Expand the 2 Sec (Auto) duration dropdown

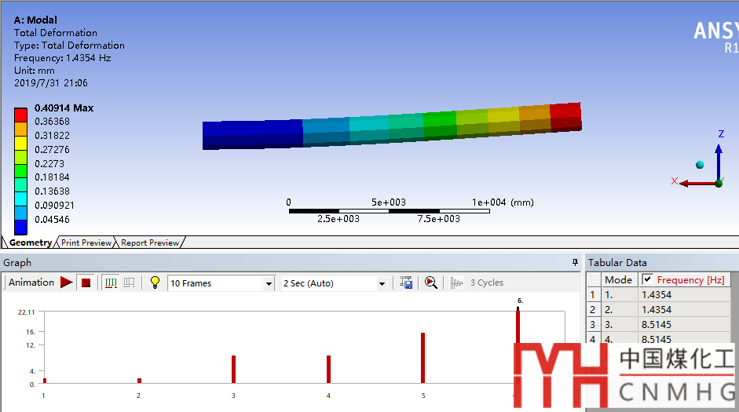tap(382, 283)
